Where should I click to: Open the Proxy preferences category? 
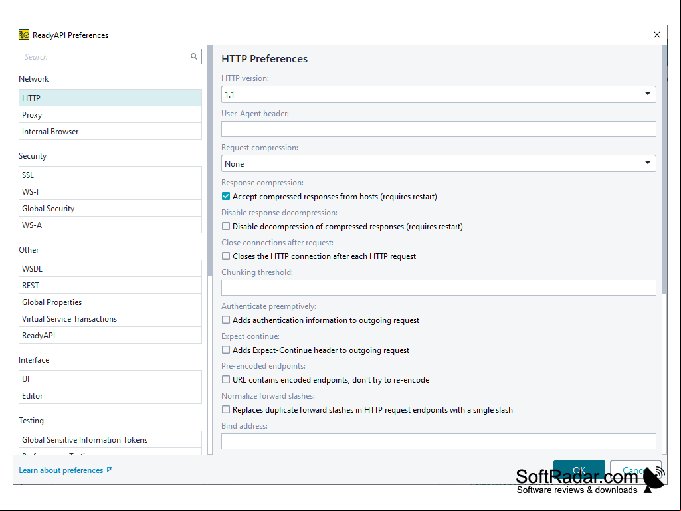pos(110,115)
